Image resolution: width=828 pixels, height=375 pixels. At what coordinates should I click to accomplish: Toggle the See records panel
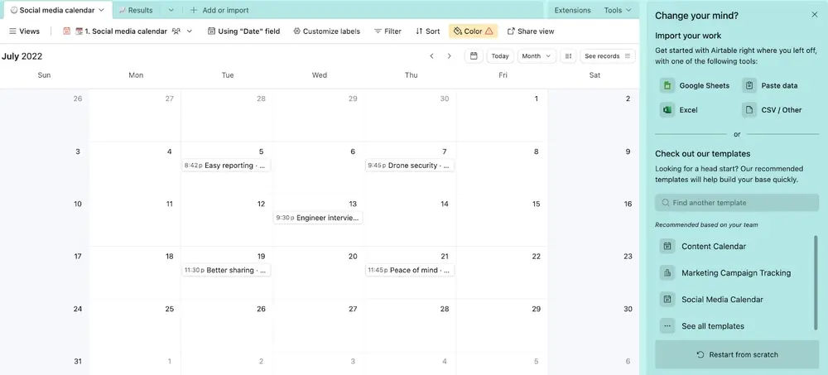[x=608, y=56]
